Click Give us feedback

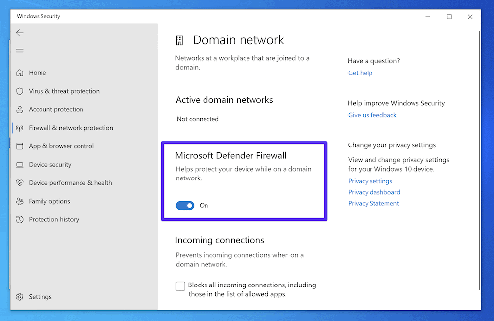click(x=372, y=115)
